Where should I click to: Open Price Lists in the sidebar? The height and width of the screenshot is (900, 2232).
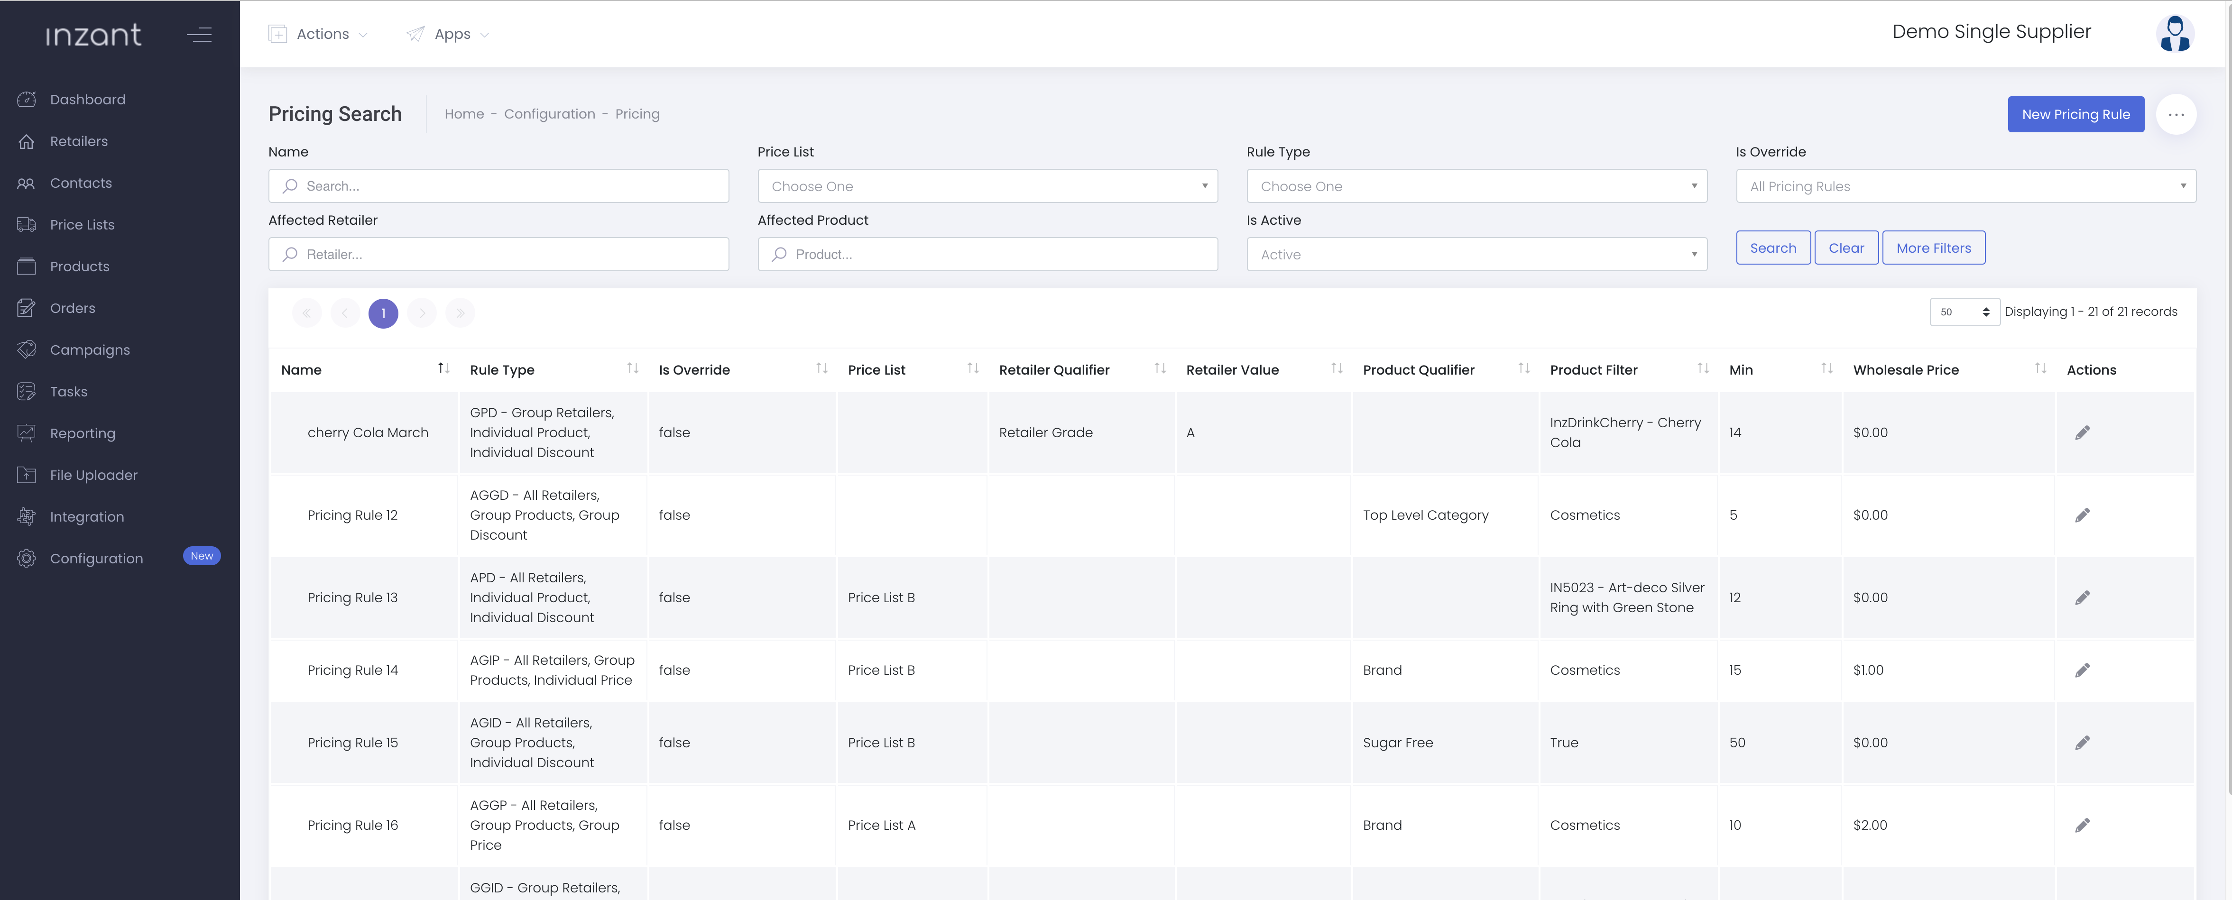(x=83, y=224)
